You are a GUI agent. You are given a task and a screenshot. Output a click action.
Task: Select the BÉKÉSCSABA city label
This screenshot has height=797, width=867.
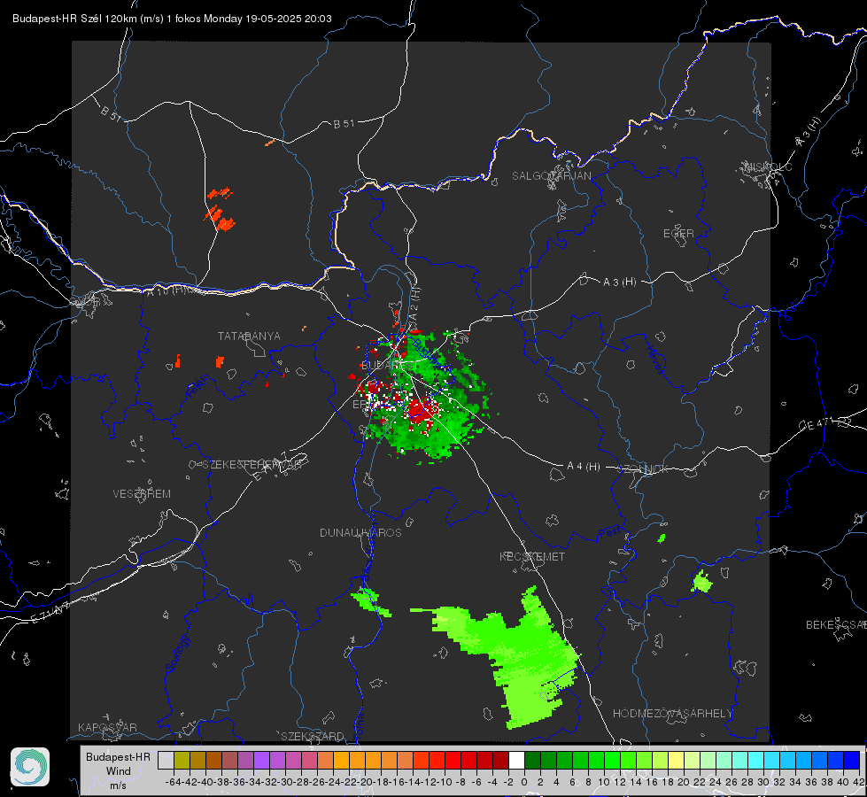click(x=836, y=625)
